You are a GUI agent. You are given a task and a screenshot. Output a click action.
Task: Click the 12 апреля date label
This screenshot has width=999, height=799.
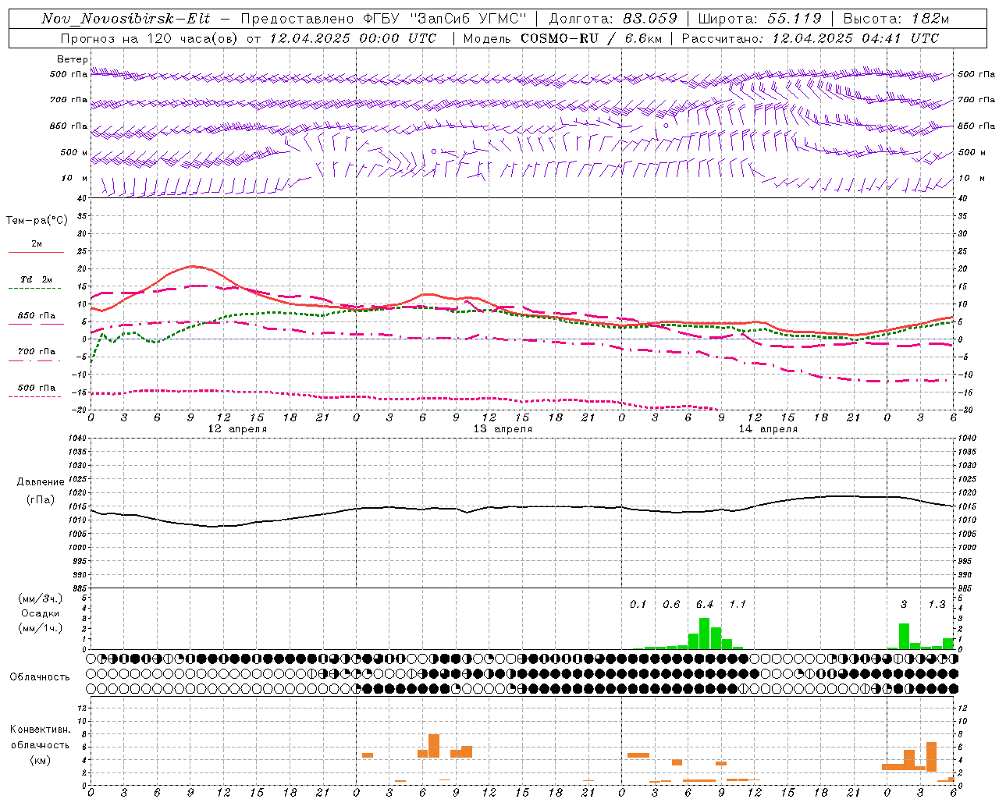(237, 429)
